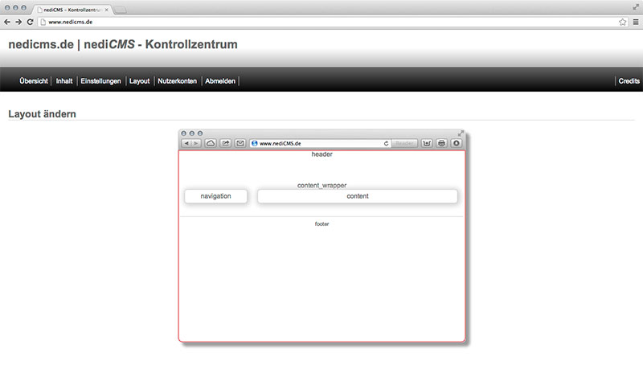Screen dimensions: 643x365
Task: Open a new Chrome tab
Action: pos(121,10)
